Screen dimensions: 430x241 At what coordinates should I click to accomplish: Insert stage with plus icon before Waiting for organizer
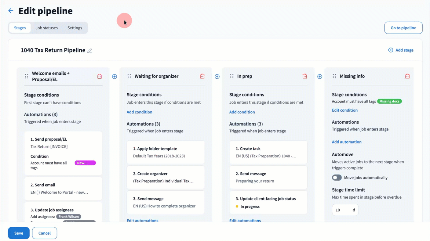[x=115, y=77]
